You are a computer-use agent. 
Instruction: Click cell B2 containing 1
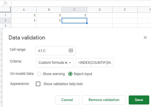tap(49, 21)
